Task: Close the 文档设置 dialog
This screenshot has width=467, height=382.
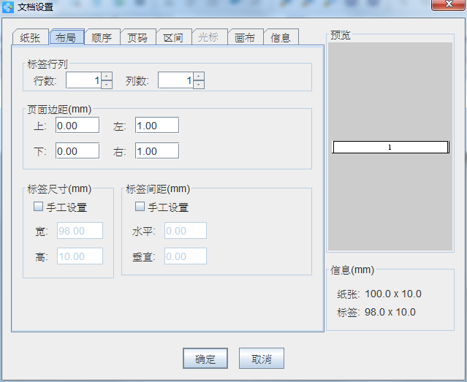Action: point(448,5)
